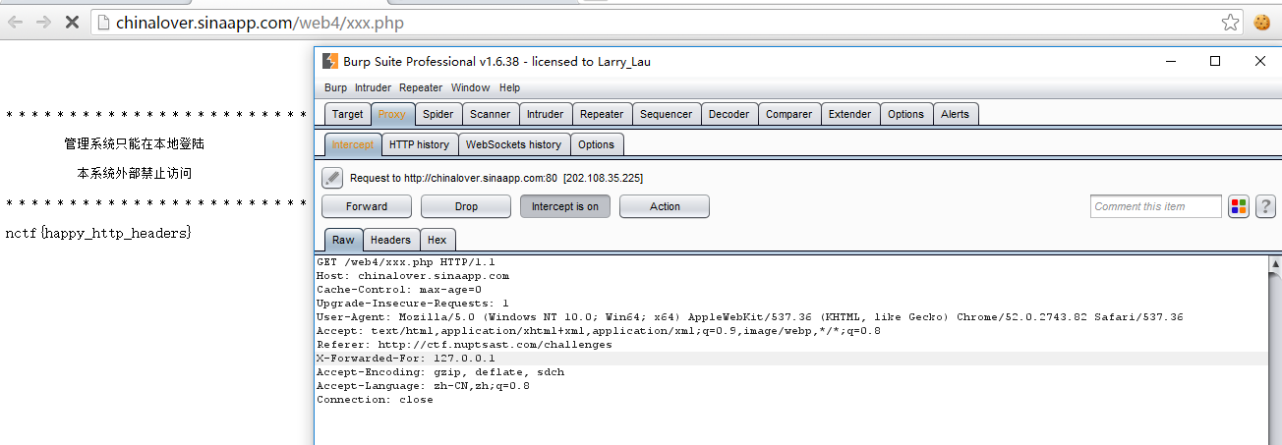Viewport: 1282px width, 445px height.
Task: Click the 本系统外部禁止访问 text on webpage
Action: (x=135, y=173)
